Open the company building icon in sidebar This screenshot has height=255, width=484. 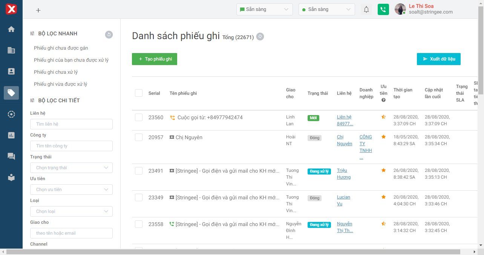coord(11,50)
